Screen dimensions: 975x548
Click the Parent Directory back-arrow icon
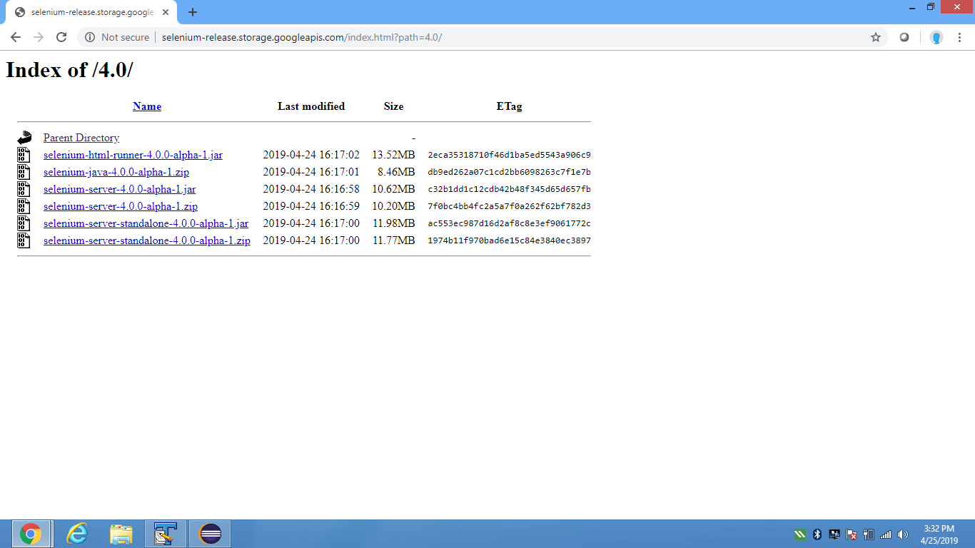[x=25, y=138]
